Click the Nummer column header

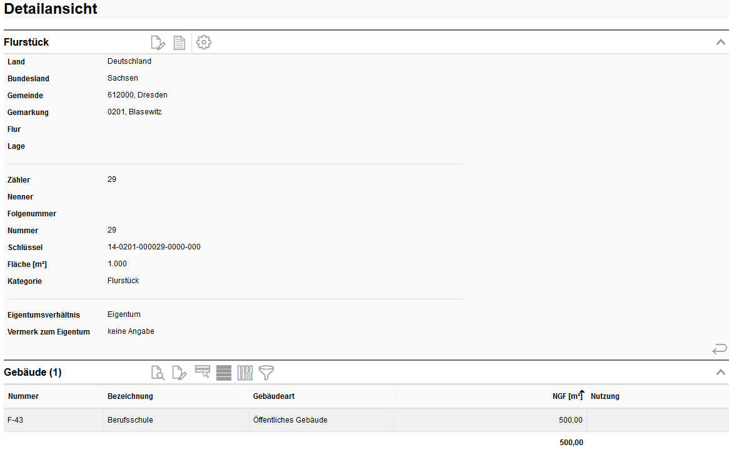point(24,396)
